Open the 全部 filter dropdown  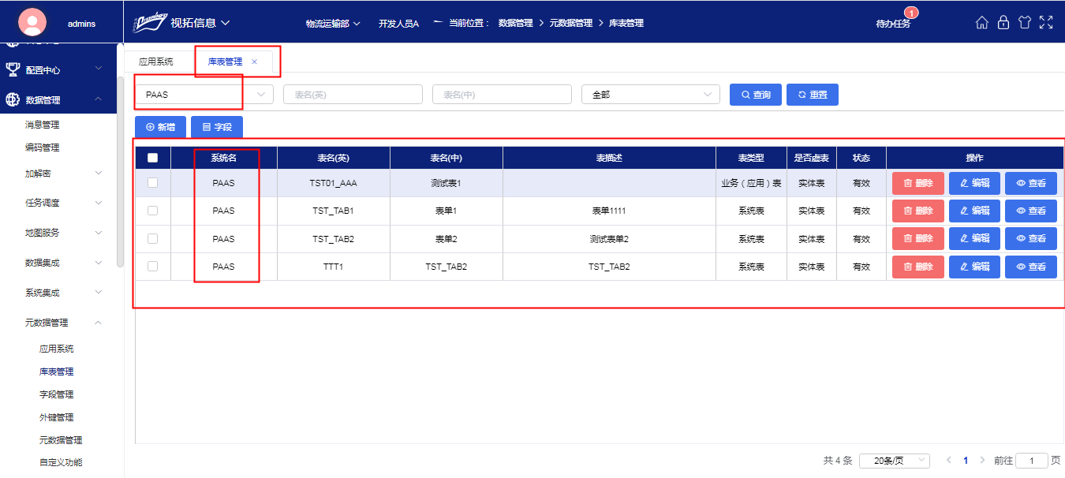click(x=650, y=95)
